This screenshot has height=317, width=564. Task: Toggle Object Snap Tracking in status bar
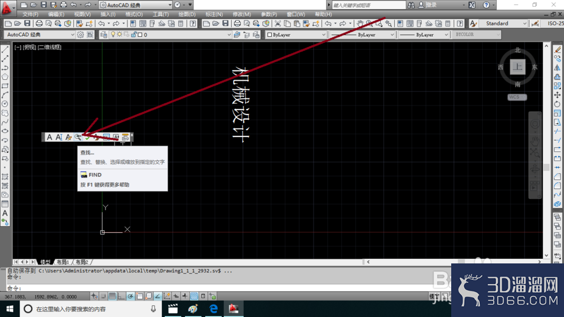(x=157, y=296)
